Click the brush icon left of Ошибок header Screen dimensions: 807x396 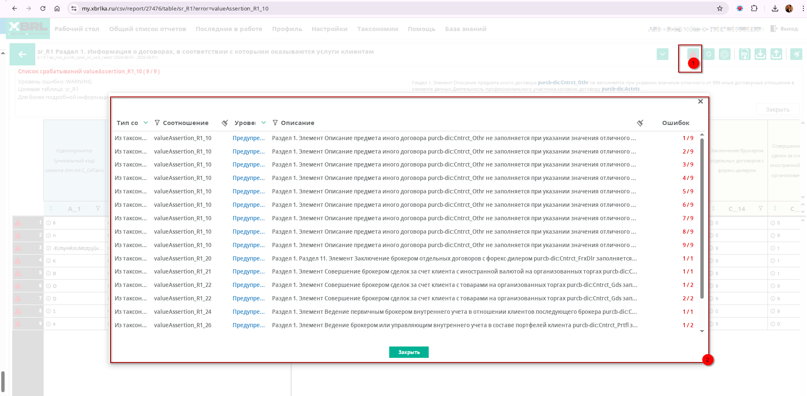(640, 123)
